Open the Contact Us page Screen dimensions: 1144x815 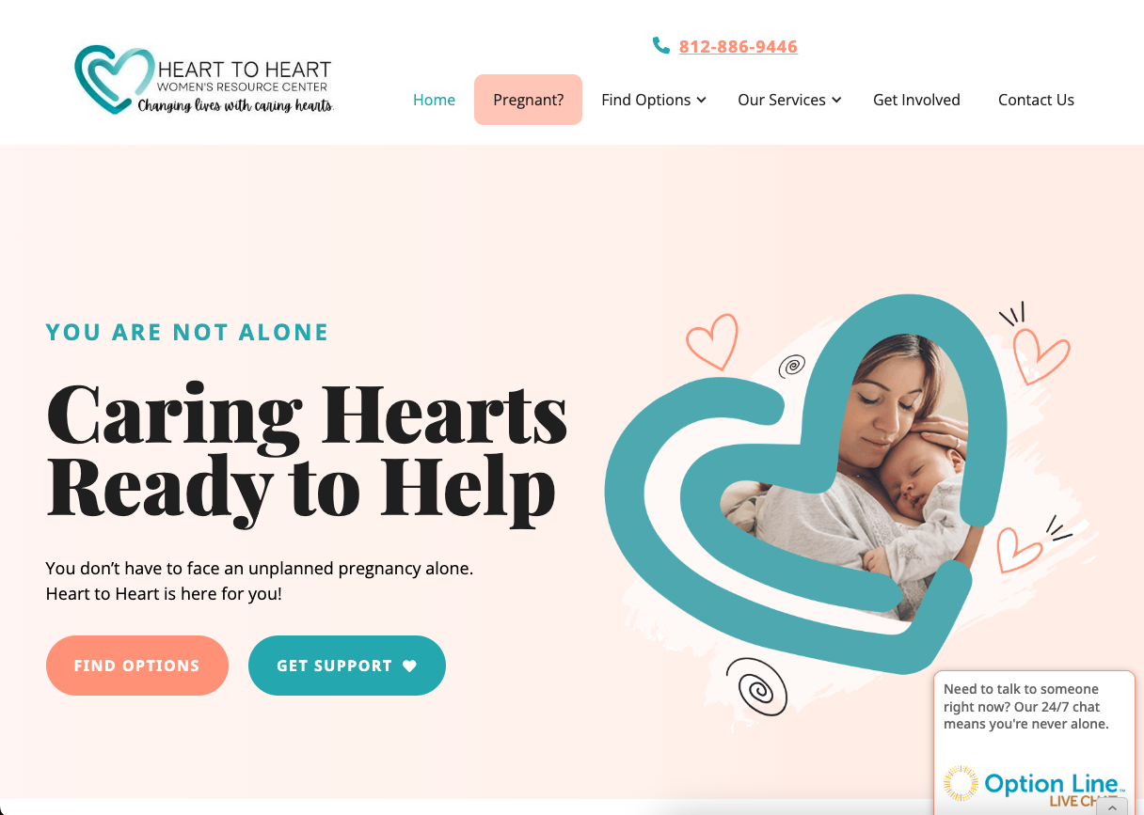[1036, 100]
